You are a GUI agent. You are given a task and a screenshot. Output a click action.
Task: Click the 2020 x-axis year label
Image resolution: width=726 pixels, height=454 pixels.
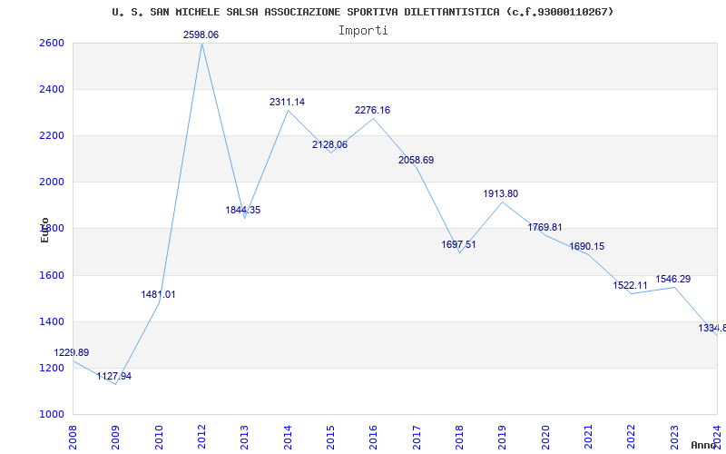pyautogui.click(x=545, y=438)
